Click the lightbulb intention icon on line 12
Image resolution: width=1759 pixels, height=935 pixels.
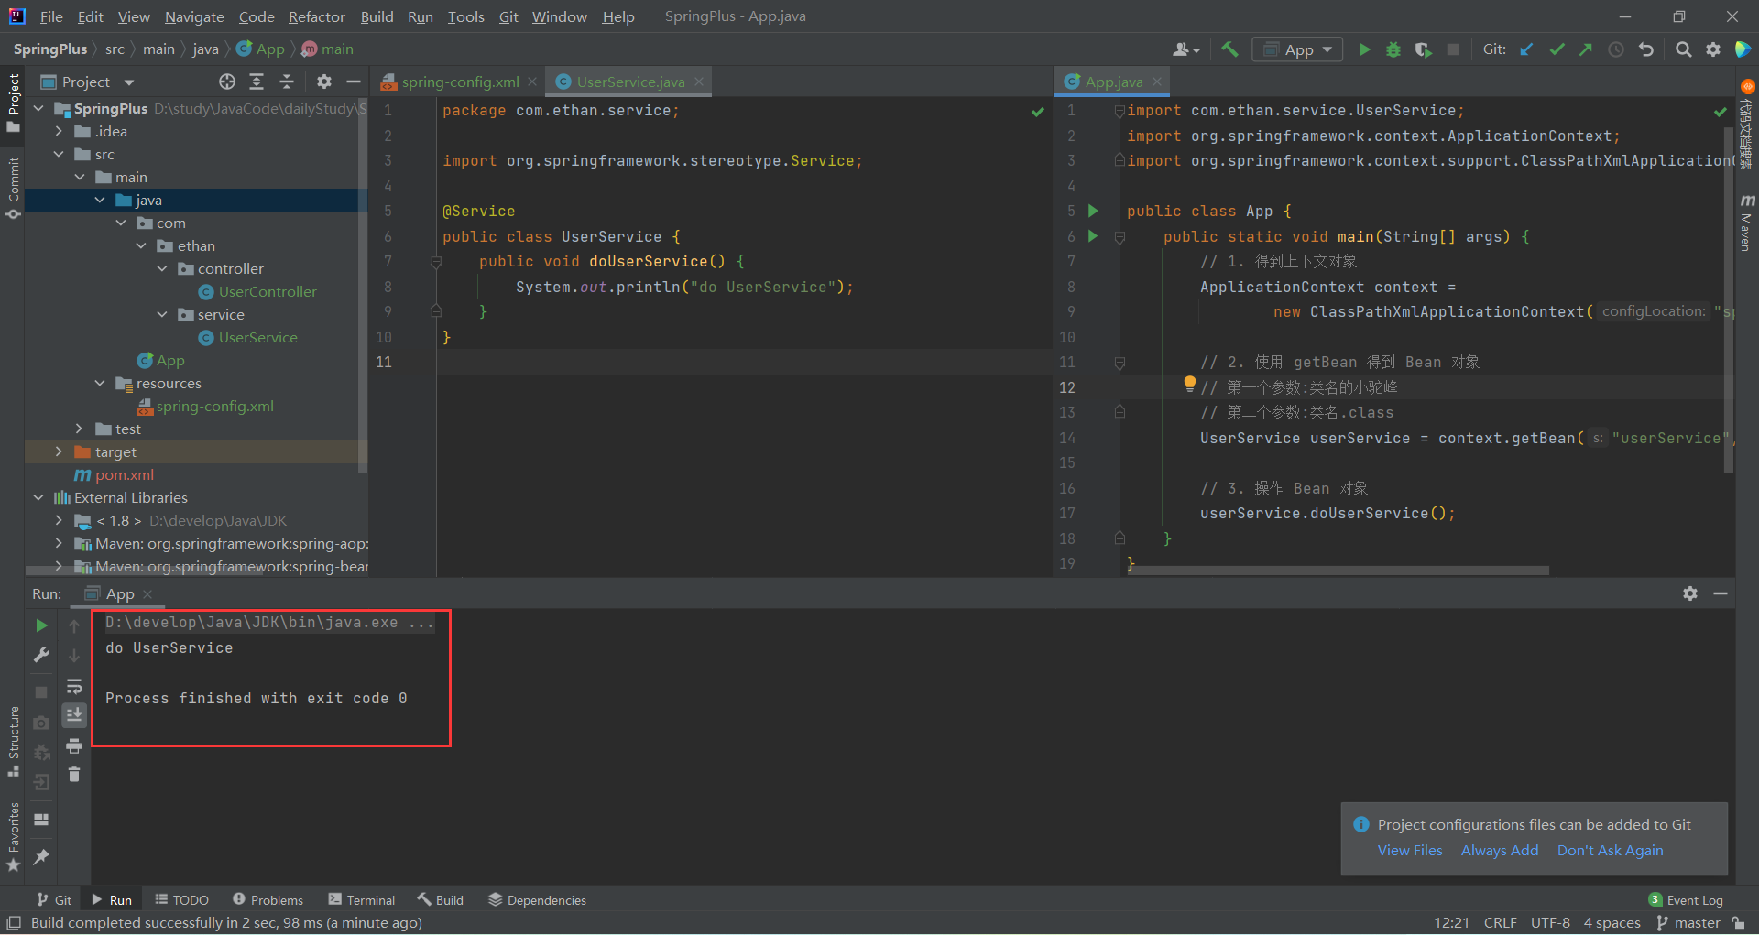[1189, 384]
